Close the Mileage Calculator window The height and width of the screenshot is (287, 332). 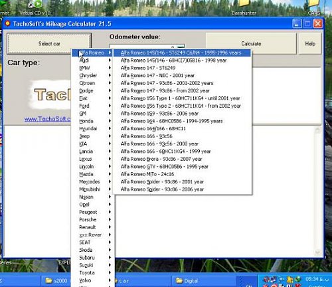click(318, 23)
